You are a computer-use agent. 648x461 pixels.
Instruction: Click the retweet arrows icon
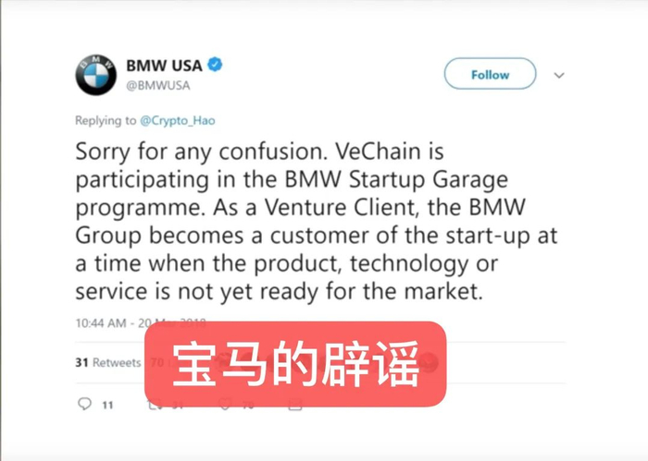(x=156, y=405)
